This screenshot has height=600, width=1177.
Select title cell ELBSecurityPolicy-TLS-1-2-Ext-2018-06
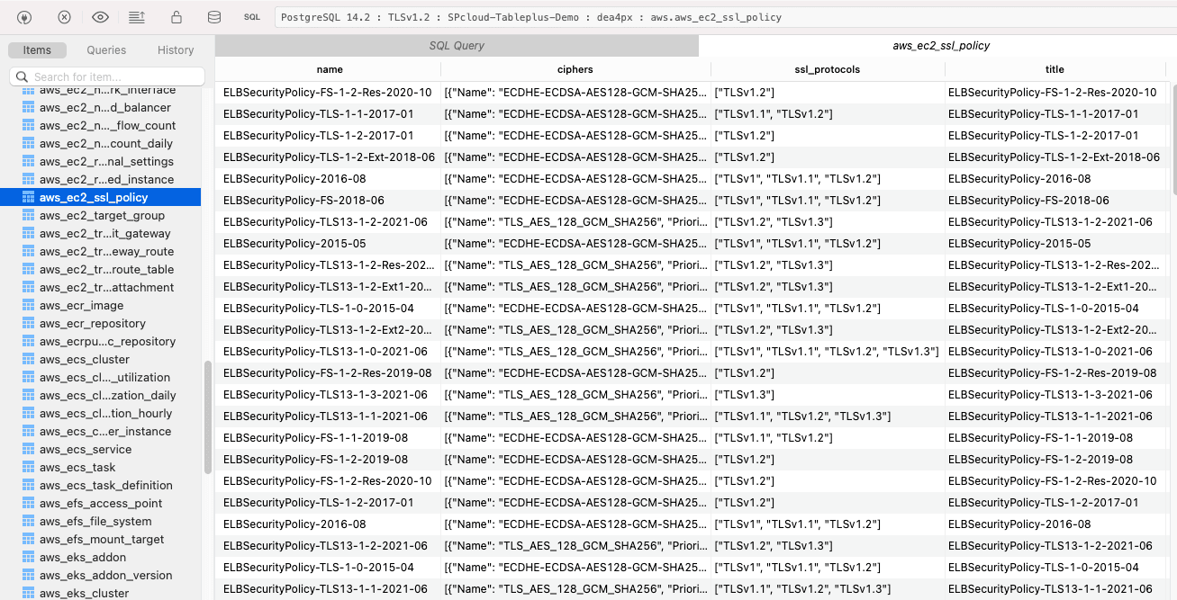coord(1055,157)
